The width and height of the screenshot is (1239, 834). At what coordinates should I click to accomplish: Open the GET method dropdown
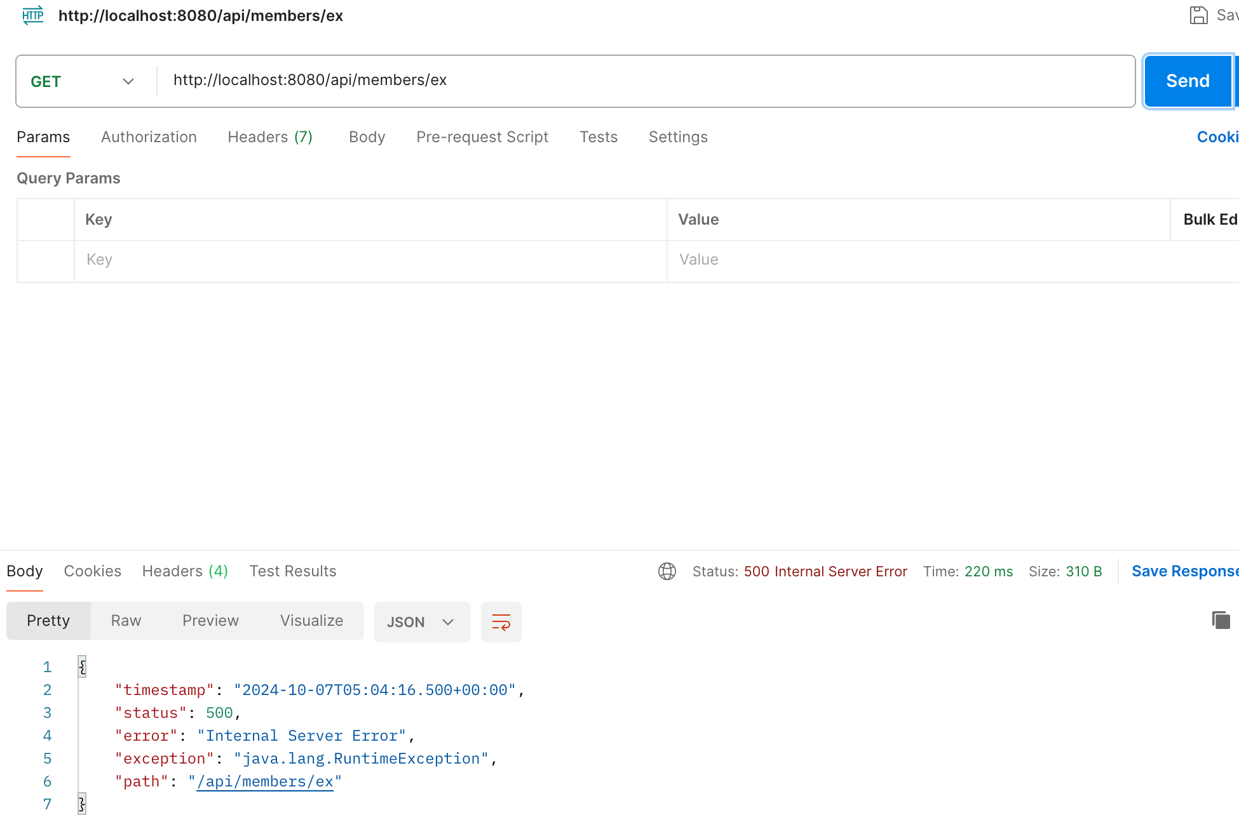[x=83, y=81]
